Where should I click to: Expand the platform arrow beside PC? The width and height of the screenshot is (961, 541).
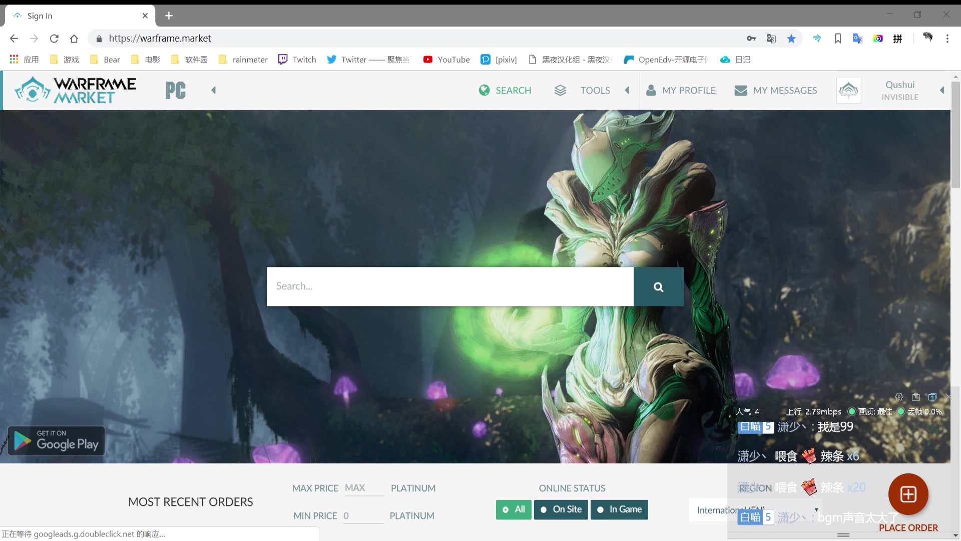(x=214, y=90)
